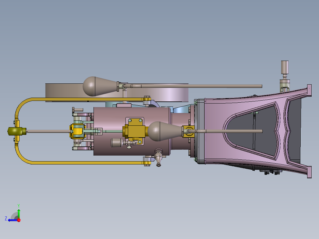
Task: Select the bottom bar of the brass U-frame
Action: point(88,163)
